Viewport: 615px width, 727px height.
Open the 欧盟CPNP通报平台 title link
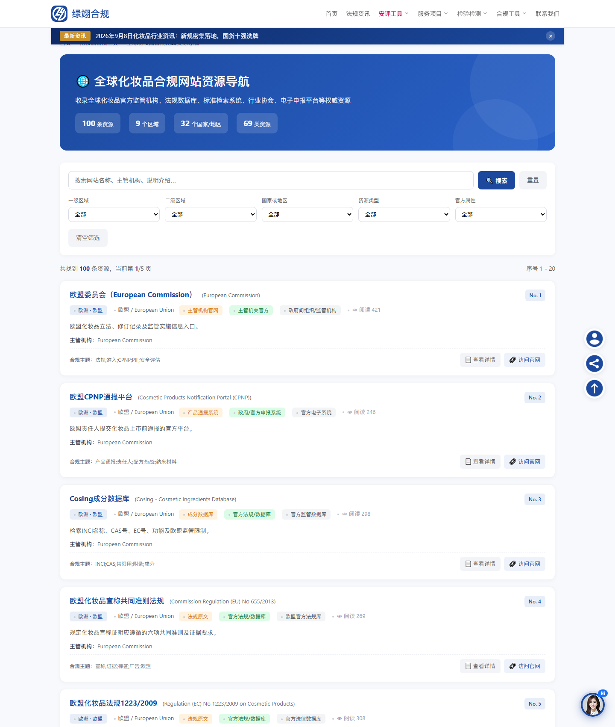(x=101, y=397)
